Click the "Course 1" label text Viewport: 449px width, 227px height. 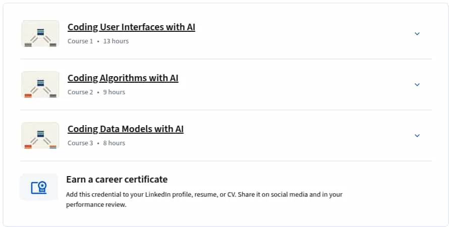[80, 41]
